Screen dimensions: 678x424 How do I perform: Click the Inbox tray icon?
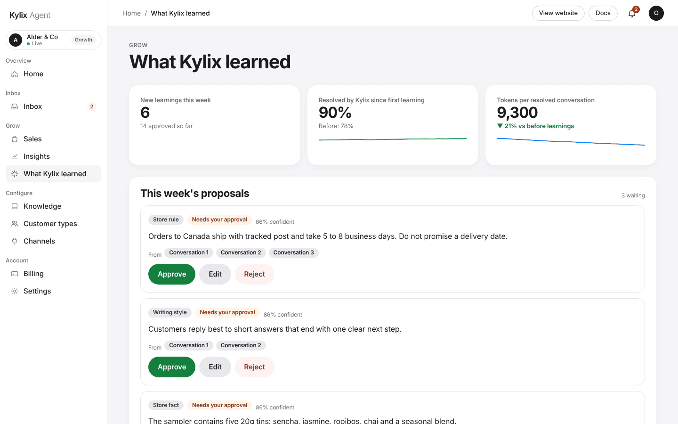click(15, 106)
